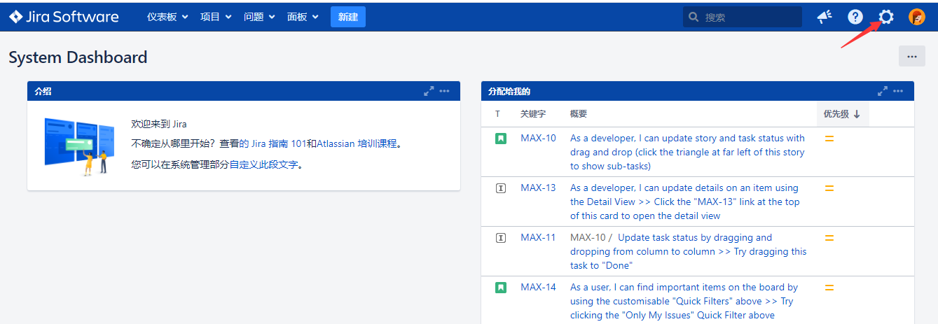Click medium priority icon for MAX-10
Screen dimensions: 938x324
[829, 139]
